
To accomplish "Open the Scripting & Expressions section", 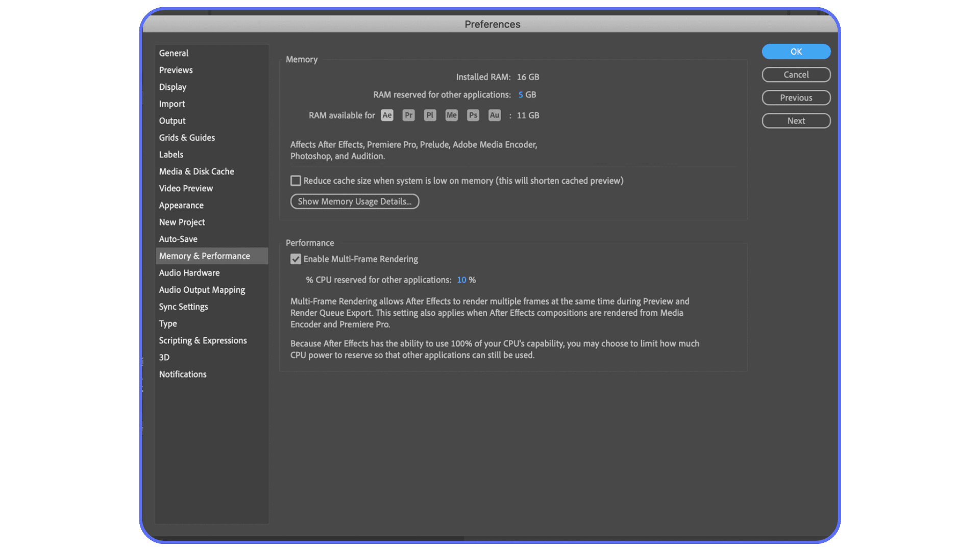I will pos(203,340).
